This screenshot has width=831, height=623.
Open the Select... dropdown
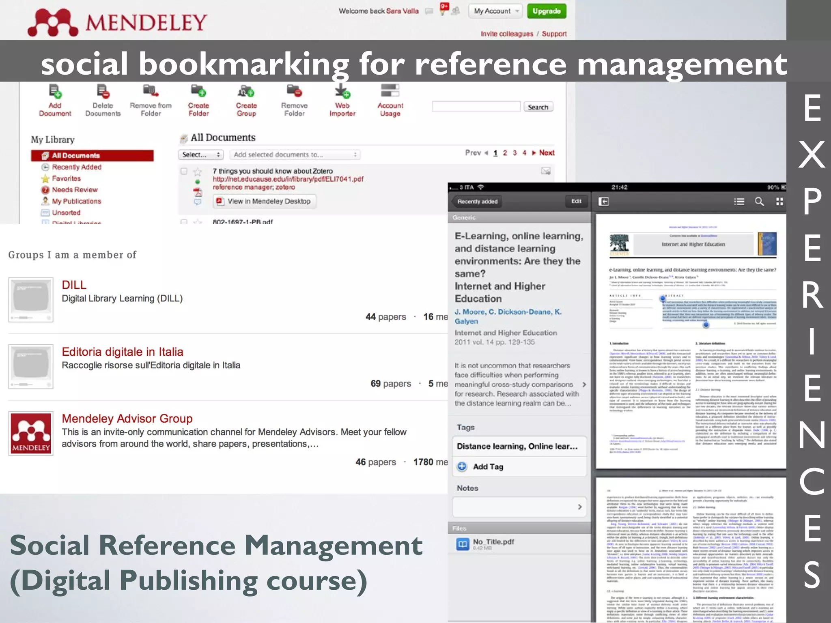click(x=201, y=155)
